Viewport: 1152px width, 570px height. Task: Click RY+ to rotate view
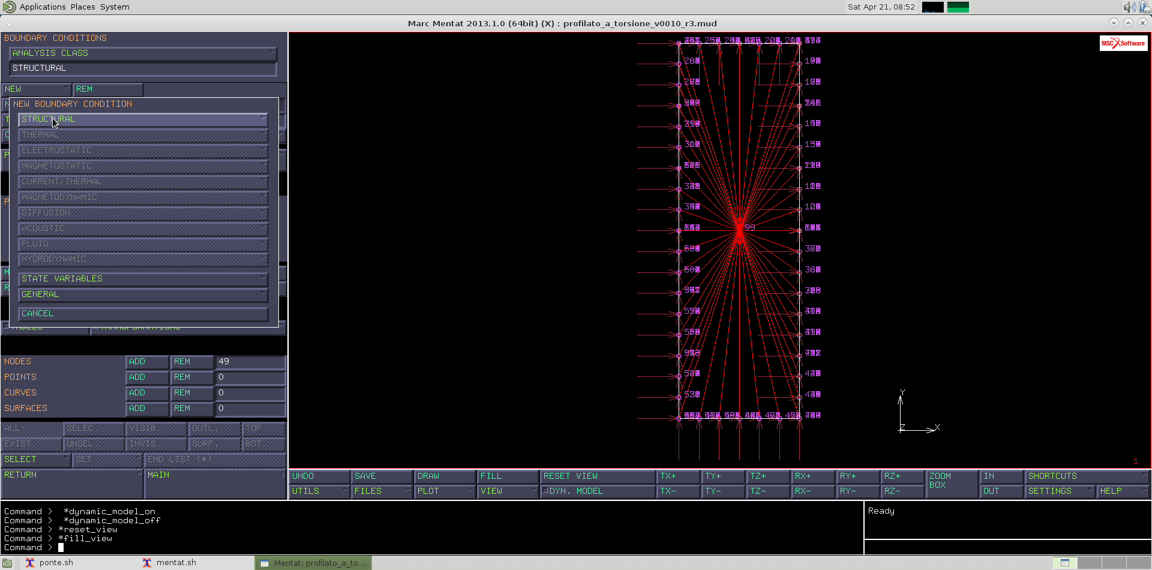point(858,476)
